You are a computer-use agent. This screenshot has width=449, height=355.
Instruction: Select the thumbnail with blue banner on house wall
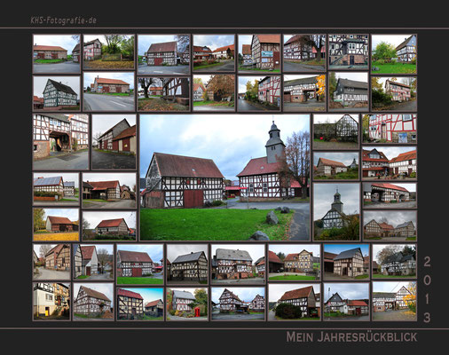(259, 53)
